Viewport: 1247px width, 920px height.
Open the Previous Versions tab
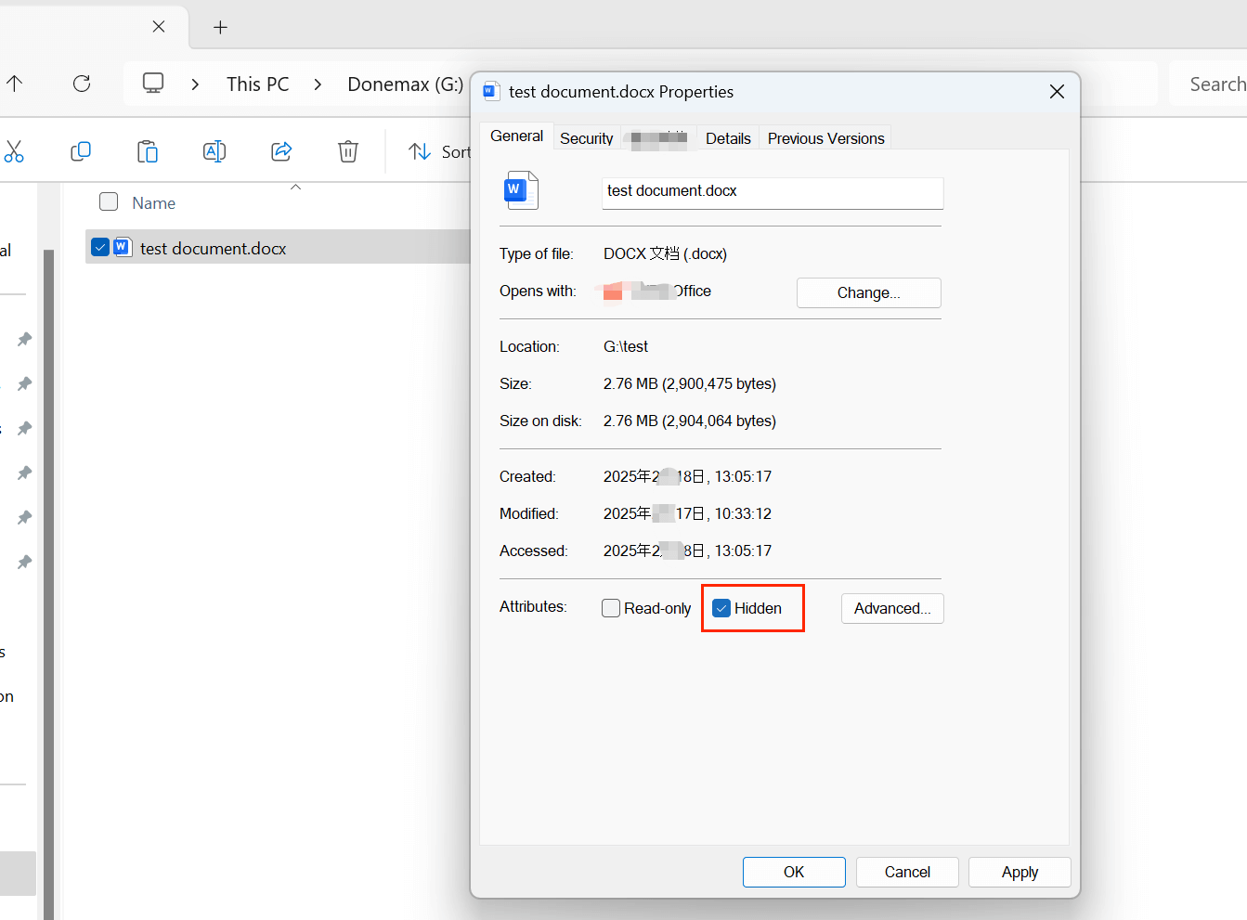(825, 137)
